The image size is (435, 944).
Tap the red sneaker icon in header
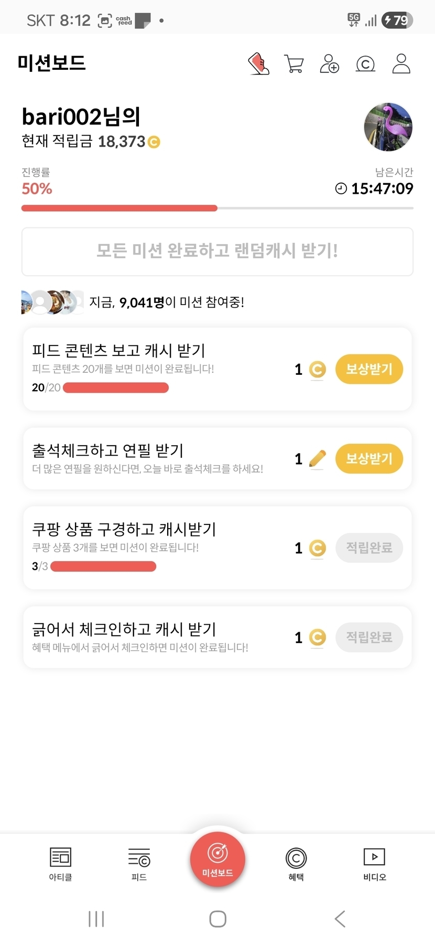(x=258, y=64)
